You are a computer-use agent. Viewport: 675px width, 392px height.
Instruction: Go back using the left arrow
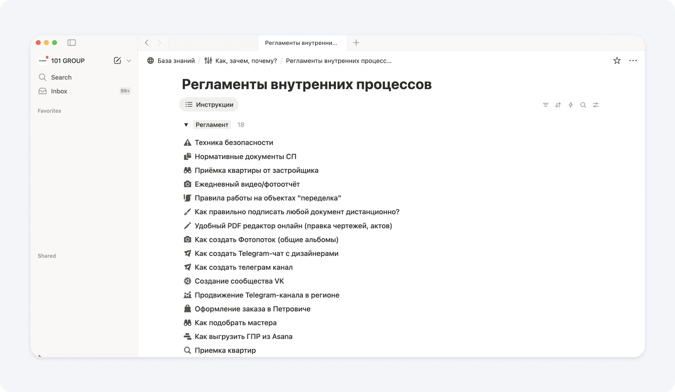coord(147,43)
